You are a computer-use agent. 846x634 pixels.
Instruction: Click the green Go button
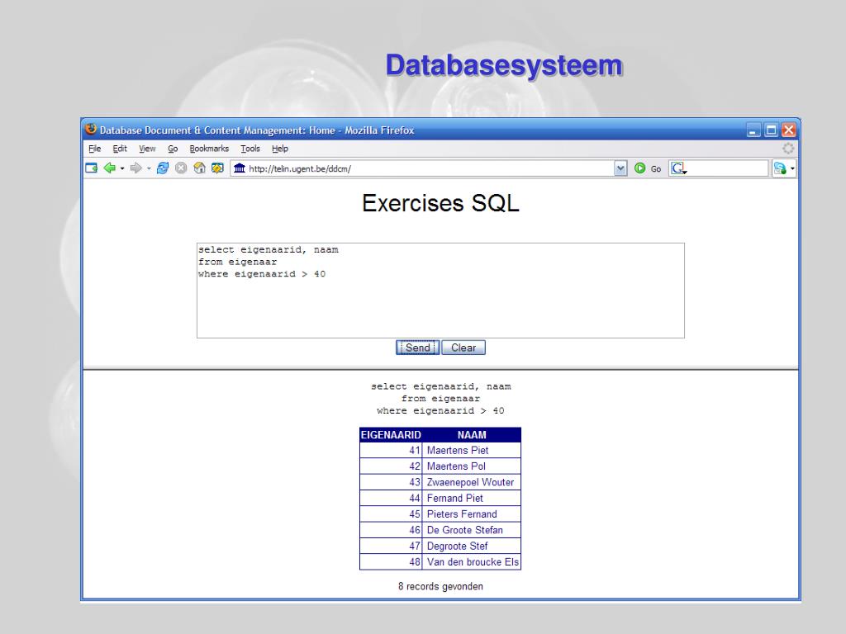648,168
